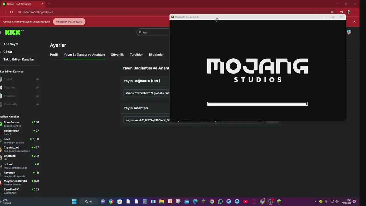Open Crystal_LoL channel in the sidebar
The width and height of the screenshot is (366, 206).
click(19, 149)
